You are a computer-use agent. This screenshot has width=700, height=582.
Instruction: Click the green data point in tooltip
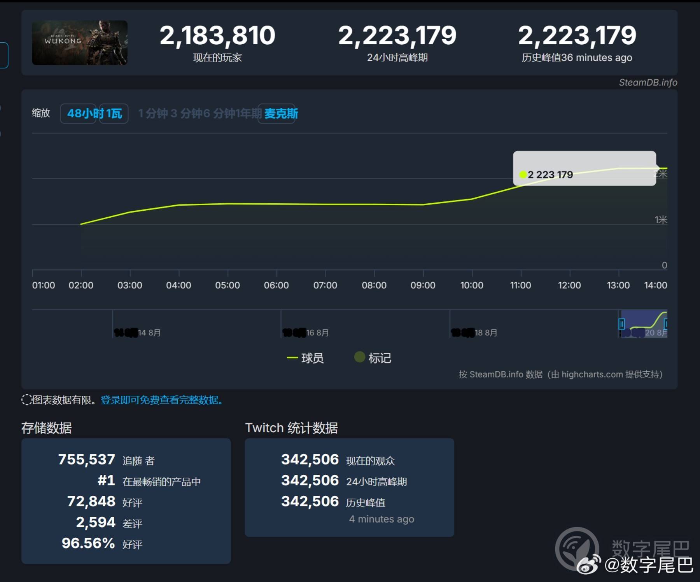[523, 175]
